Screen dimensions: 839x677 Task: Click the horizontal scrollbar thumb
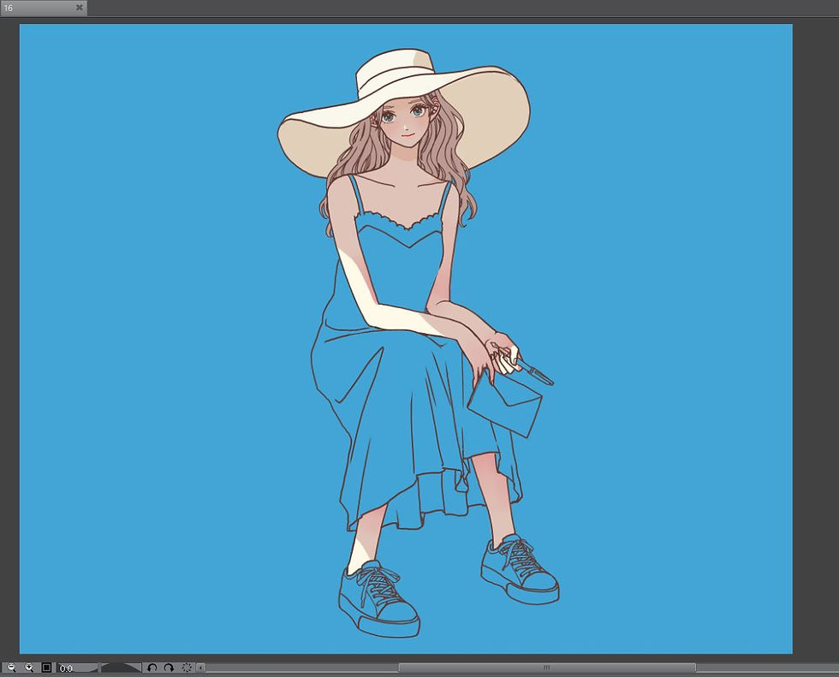point(547,668)
